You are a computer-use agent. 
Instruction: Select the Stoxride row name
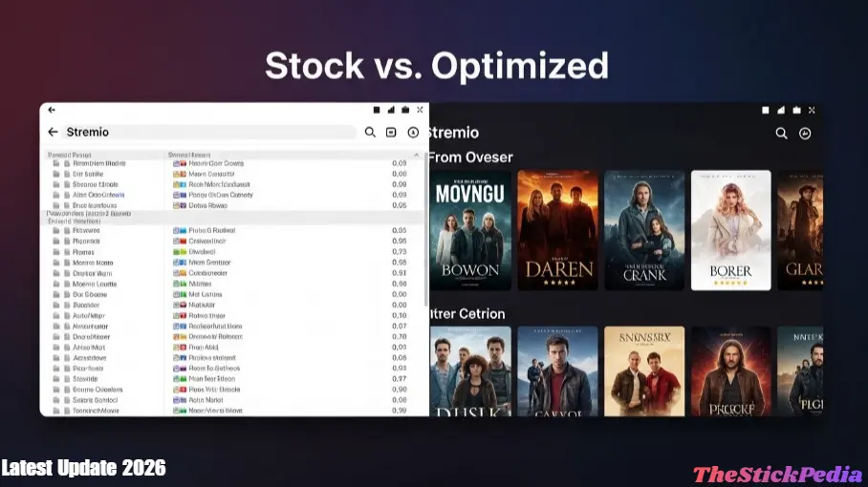click(85, 379)
